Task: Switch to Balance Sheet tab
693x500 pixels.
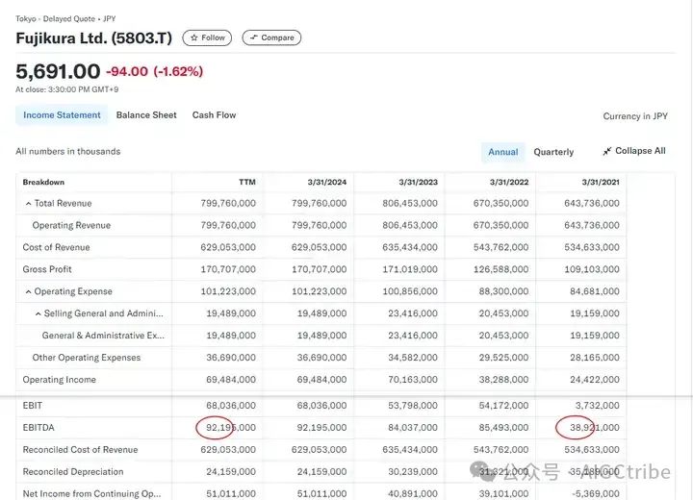Action: point(146,115)
